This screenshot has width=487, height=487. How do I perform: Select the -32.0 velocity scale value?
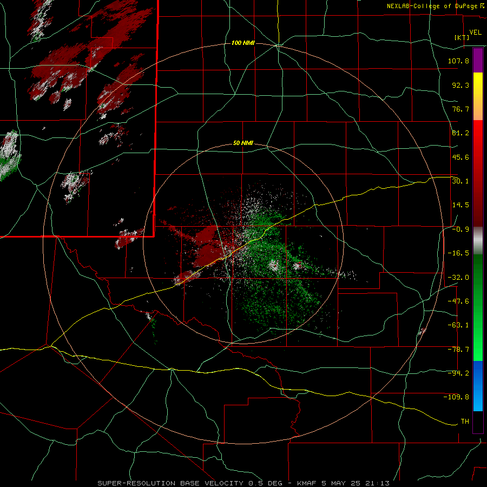point(458,278)
